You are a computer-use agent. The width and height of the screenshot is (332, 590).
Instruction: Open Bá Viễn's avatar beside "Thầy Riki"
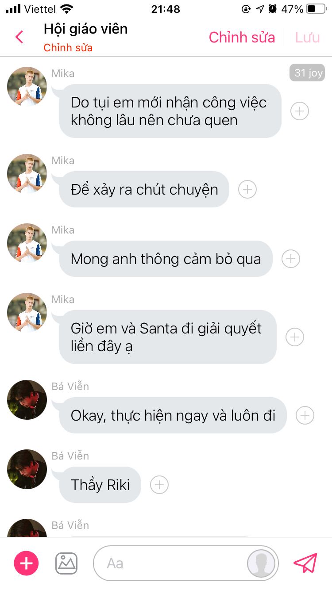pyautogui.click(x=27, y=469)
